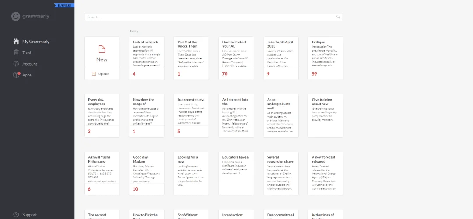Click alert count 6 on Akhwal Yudha card
The height and width of the screenshot is (219, 473).
click(x=89, y=189)
